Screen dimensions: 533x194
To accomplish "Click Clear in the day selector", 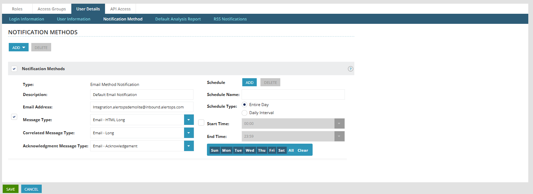I will coord(303,150).
